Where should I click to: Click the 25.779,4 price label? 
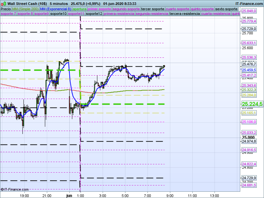249,21
